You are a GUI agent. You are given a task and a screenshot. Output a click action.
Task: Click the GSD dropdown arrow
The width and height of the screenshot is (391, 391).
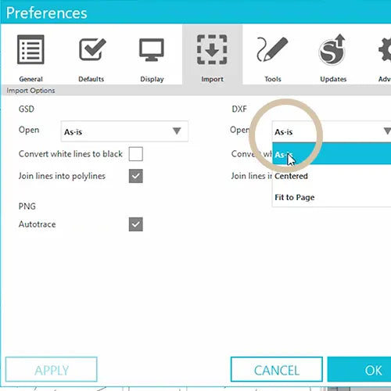tap(177, 131)
